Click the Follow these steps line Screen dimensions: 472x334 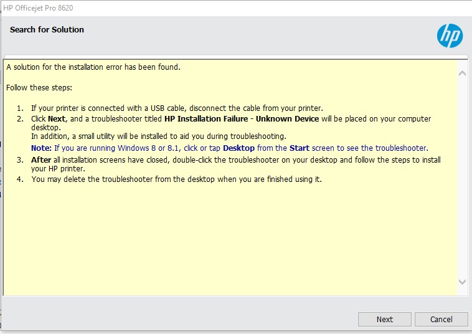click(x=39, y=87)
